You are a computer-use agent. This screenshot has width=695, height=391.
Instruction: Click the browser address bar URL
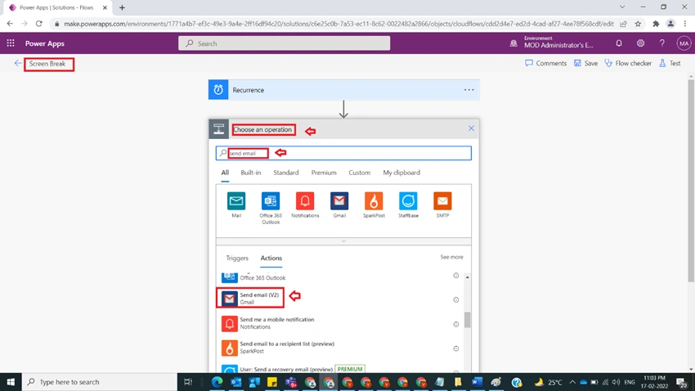(339, 24)
